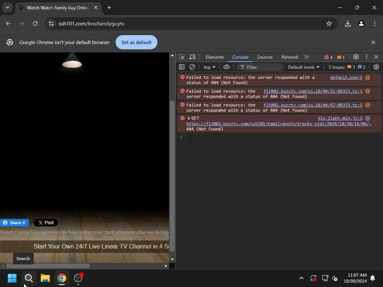Open Chrome profile avatar icon
Viewport: 383px width, 287px height.
361,24
